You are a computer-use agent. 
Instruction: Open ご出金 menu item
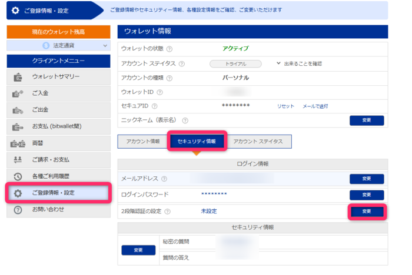click(58, 110)
